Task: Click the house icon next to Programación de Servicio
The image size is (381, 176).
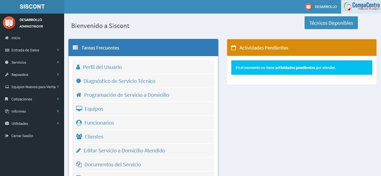Action: (79, 95)
